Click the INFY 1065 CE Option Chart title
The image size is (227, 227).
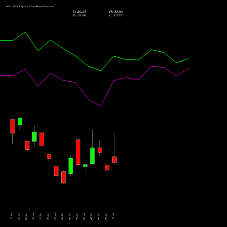[30, 7]
